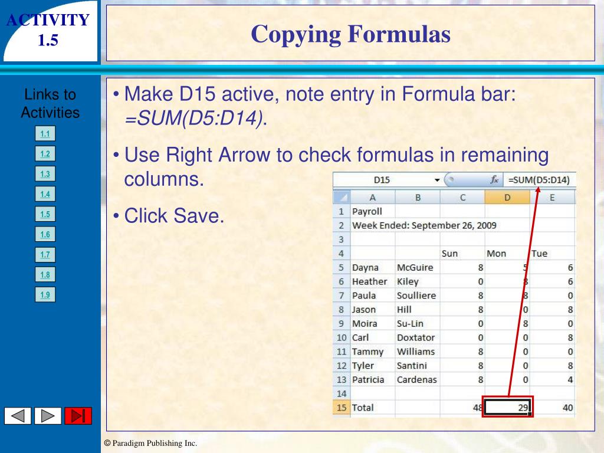Click the Santini cell
The width and height of the screenshot is (604, 453).
click(418, 366)
